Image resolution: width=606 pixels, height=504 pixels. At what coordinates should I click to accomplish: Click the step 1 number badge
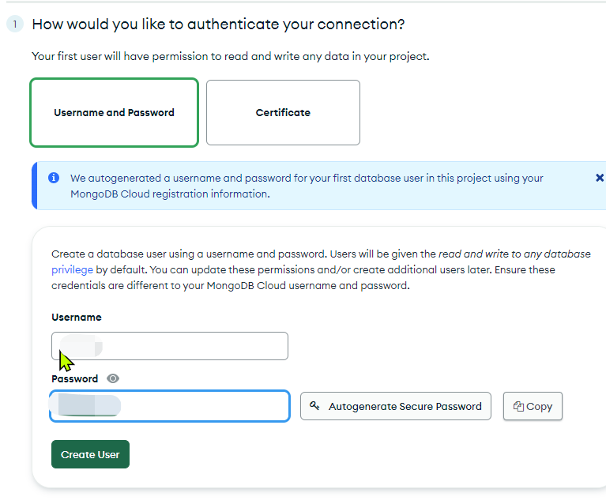pyautogui.click(x=15, y=24)
